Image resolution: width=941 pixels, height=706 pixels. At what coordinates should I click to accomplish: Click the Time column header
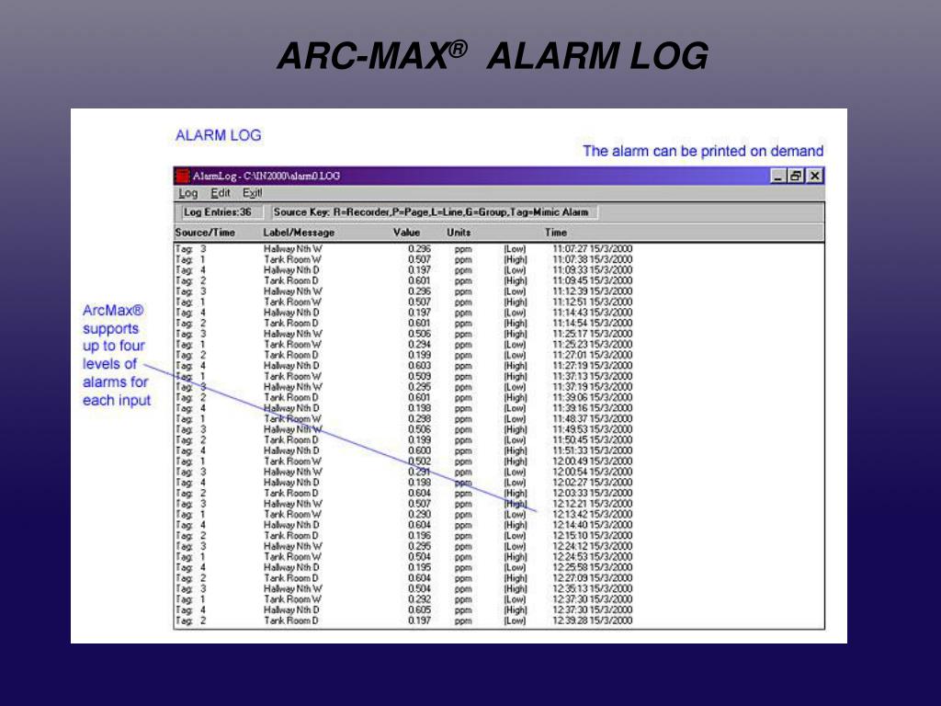click(556, 233)
